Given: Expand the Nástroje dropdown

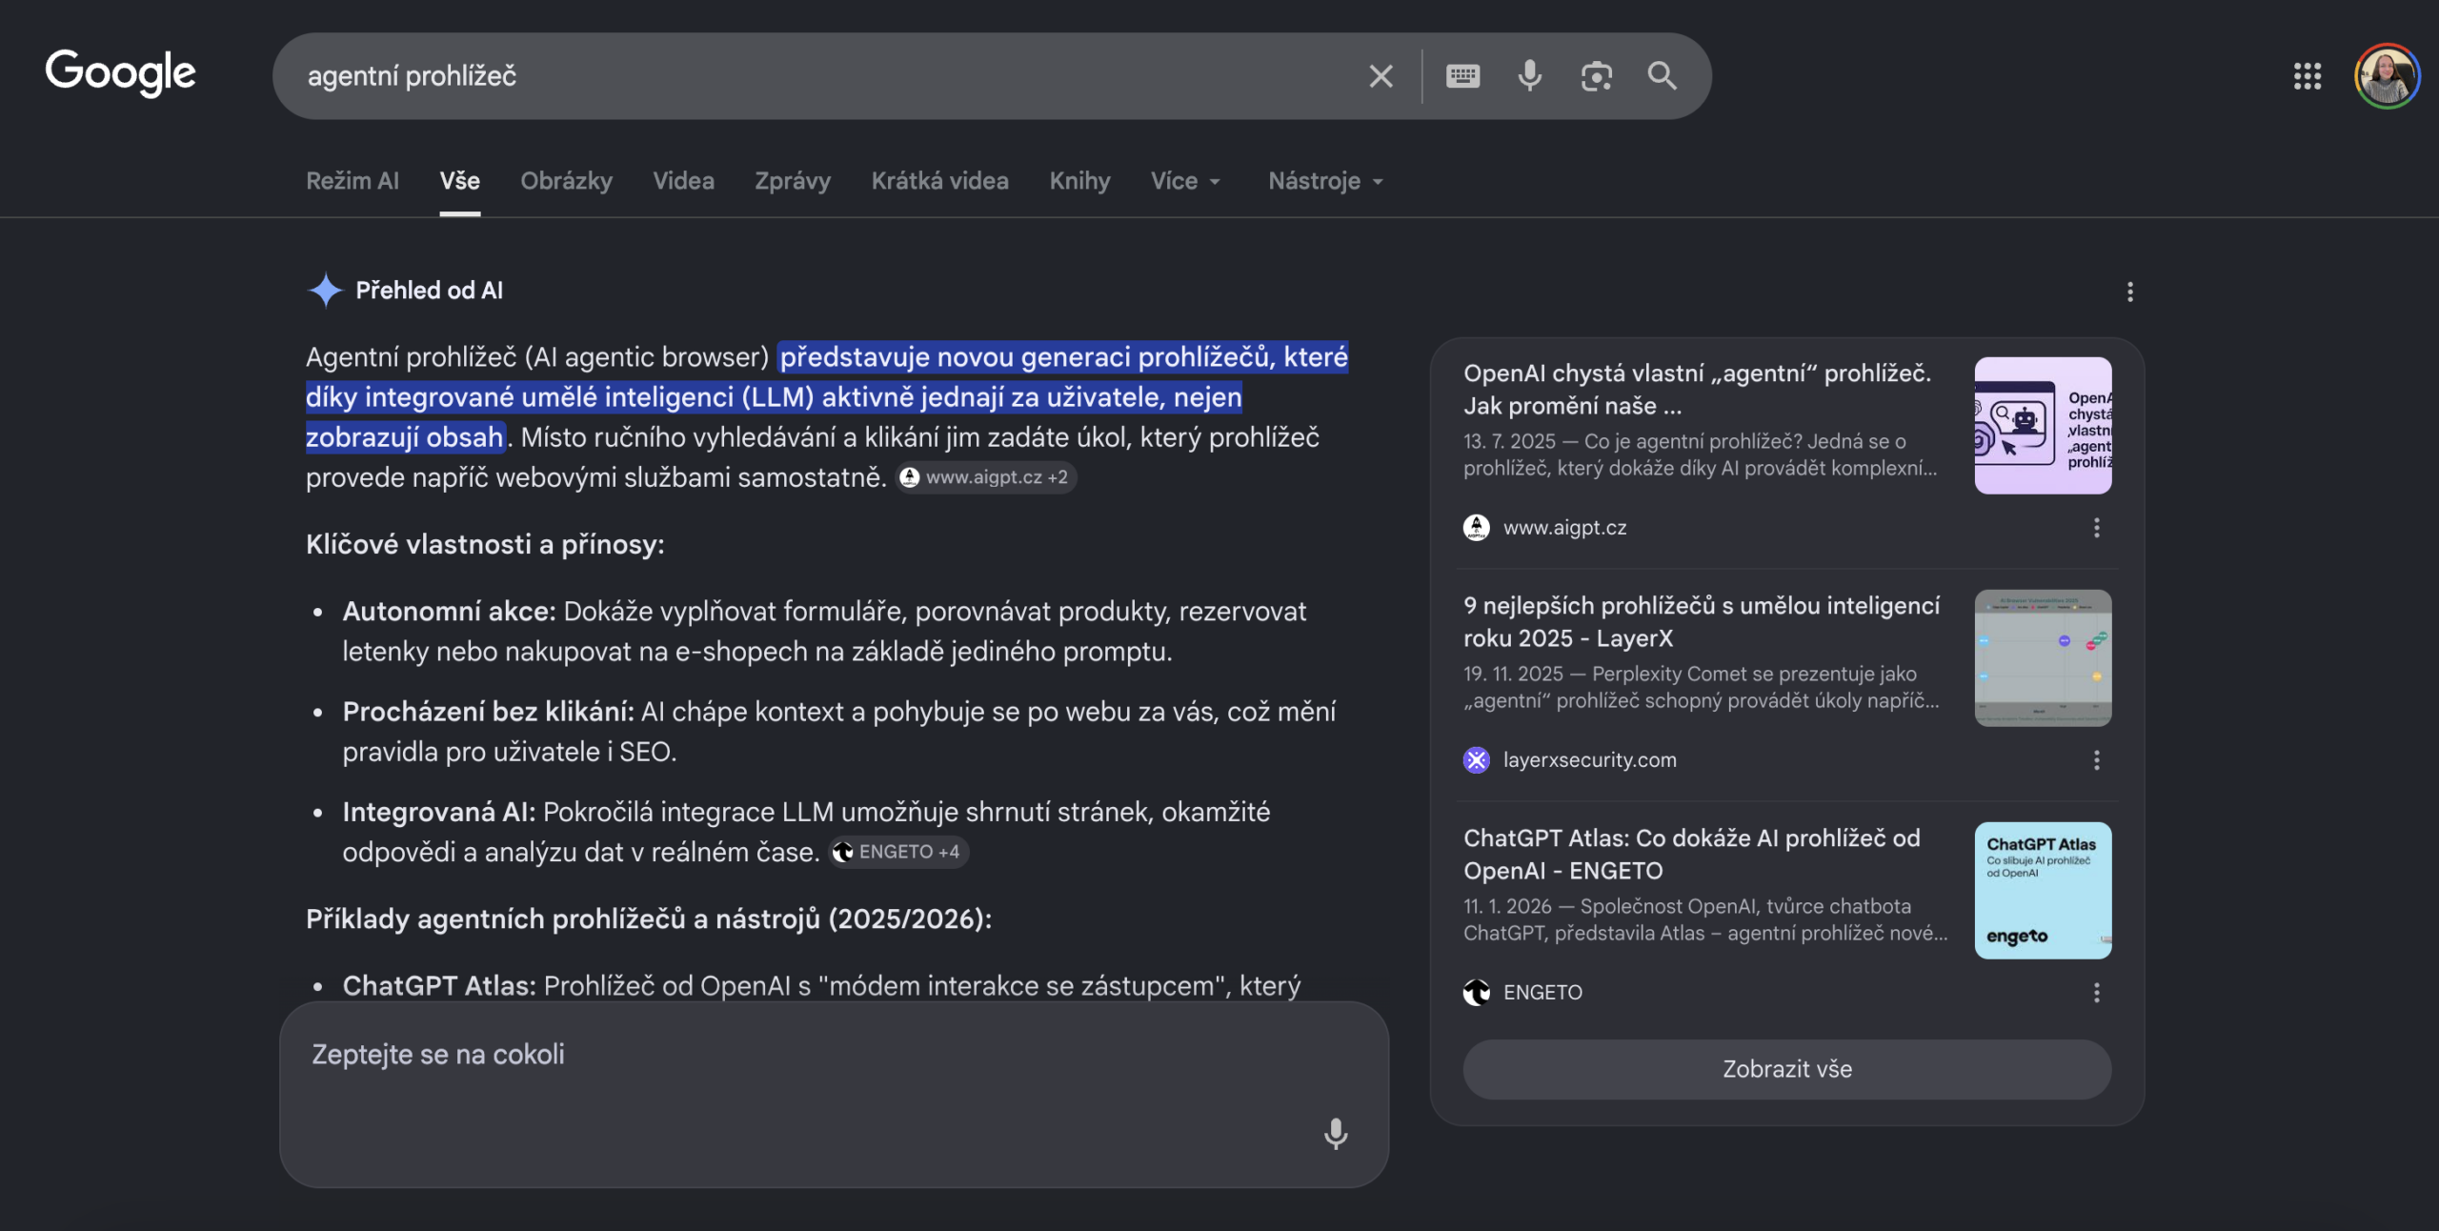Looking at the screenshot, I should point(1324,181).
